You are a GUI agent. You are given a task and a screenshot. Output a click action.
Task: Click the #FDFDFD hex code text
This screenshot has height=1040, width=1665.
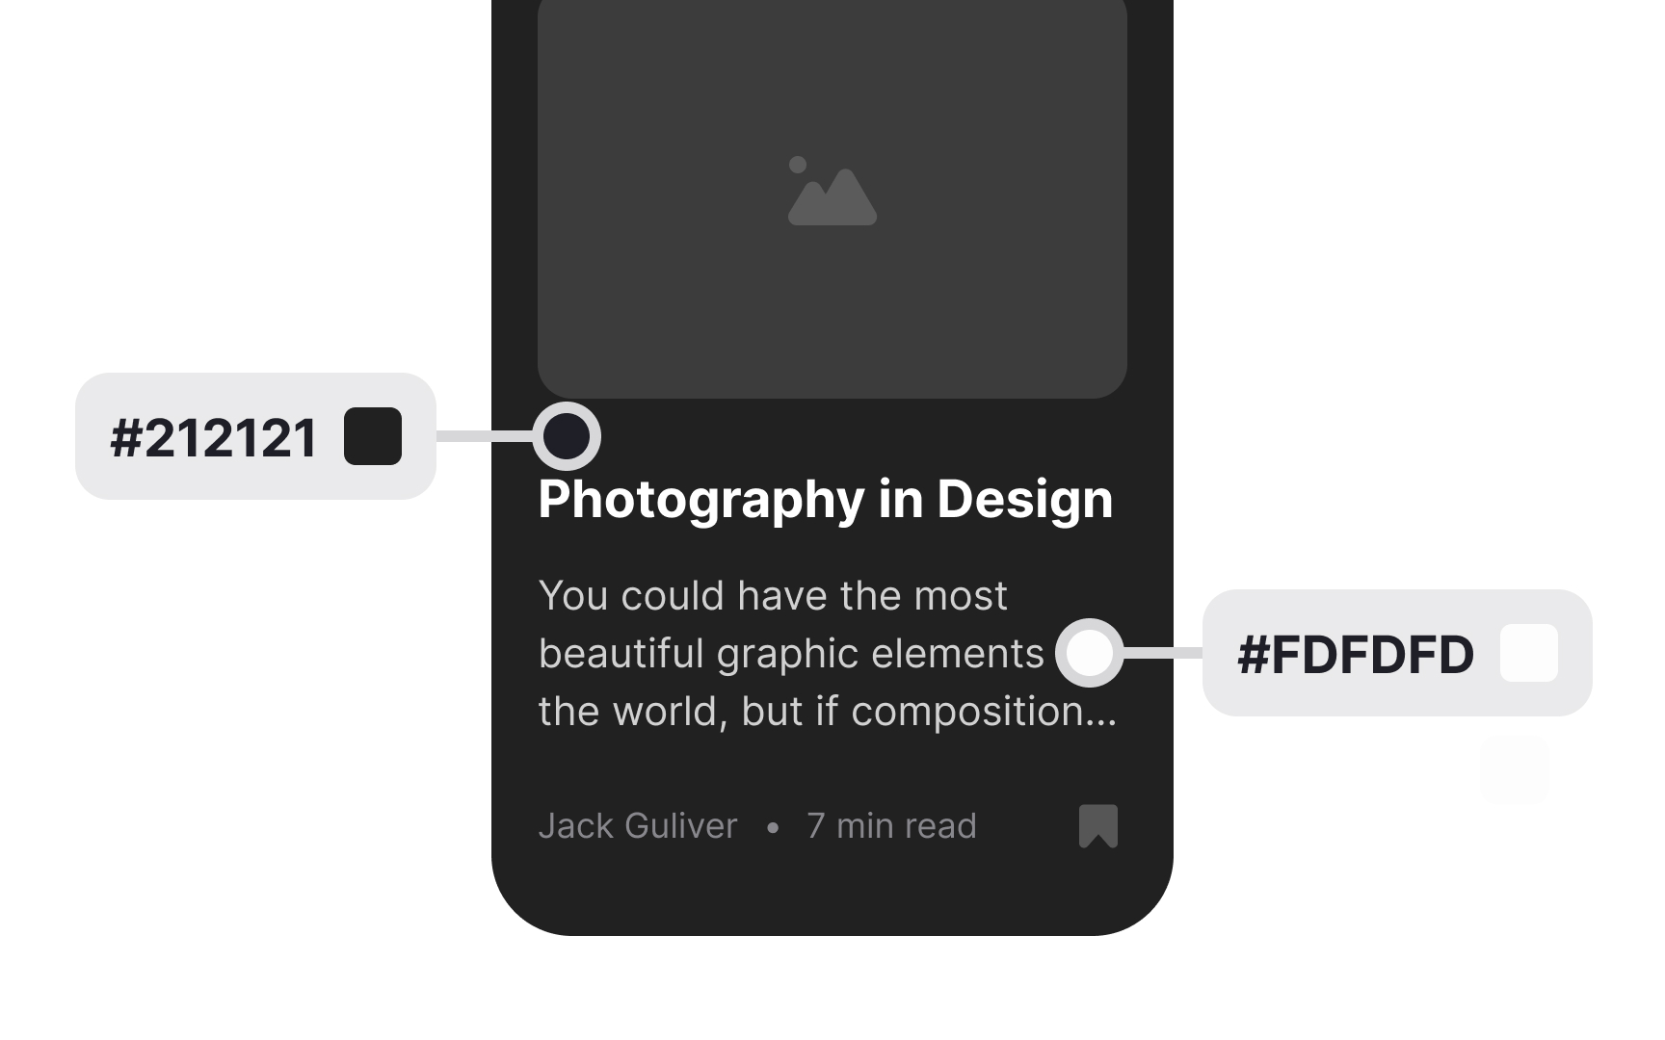[x=1356, y=655]
